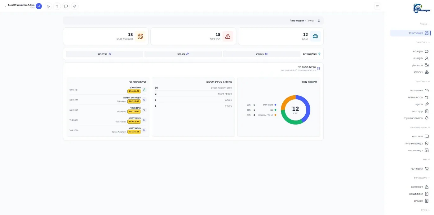Screen dimensions: 434x215
Task: Click the נהג חדש quick action button
Action: pyautogui.click(x=183, y=54)
